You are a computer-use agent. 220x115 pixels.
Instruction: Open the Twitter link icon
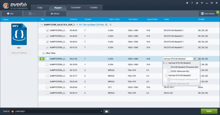click(x=187, y=3)
